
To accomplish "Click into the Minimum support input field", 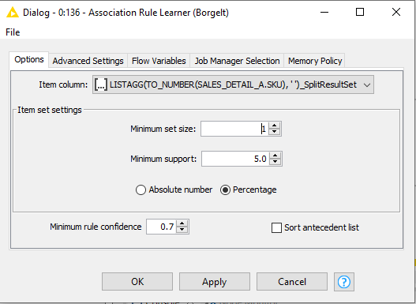I will pyautogui.click(x=235, y=159).
